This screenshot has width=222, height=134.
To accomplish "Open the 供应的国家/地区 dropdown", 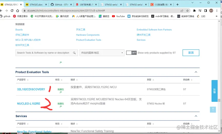I will click(x=102, y=53).
